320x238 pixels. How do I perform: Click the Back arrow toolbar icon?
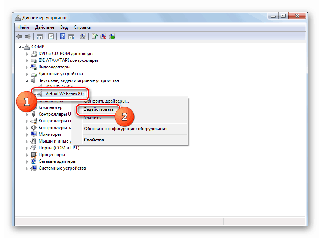[x=20, y=36]
